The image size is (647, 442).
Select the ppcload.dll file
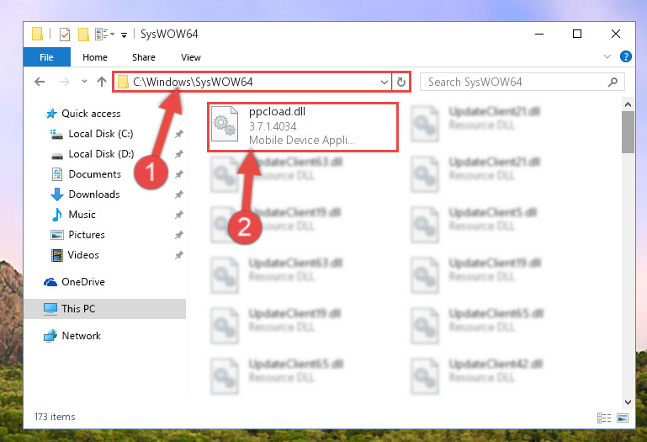303,126
